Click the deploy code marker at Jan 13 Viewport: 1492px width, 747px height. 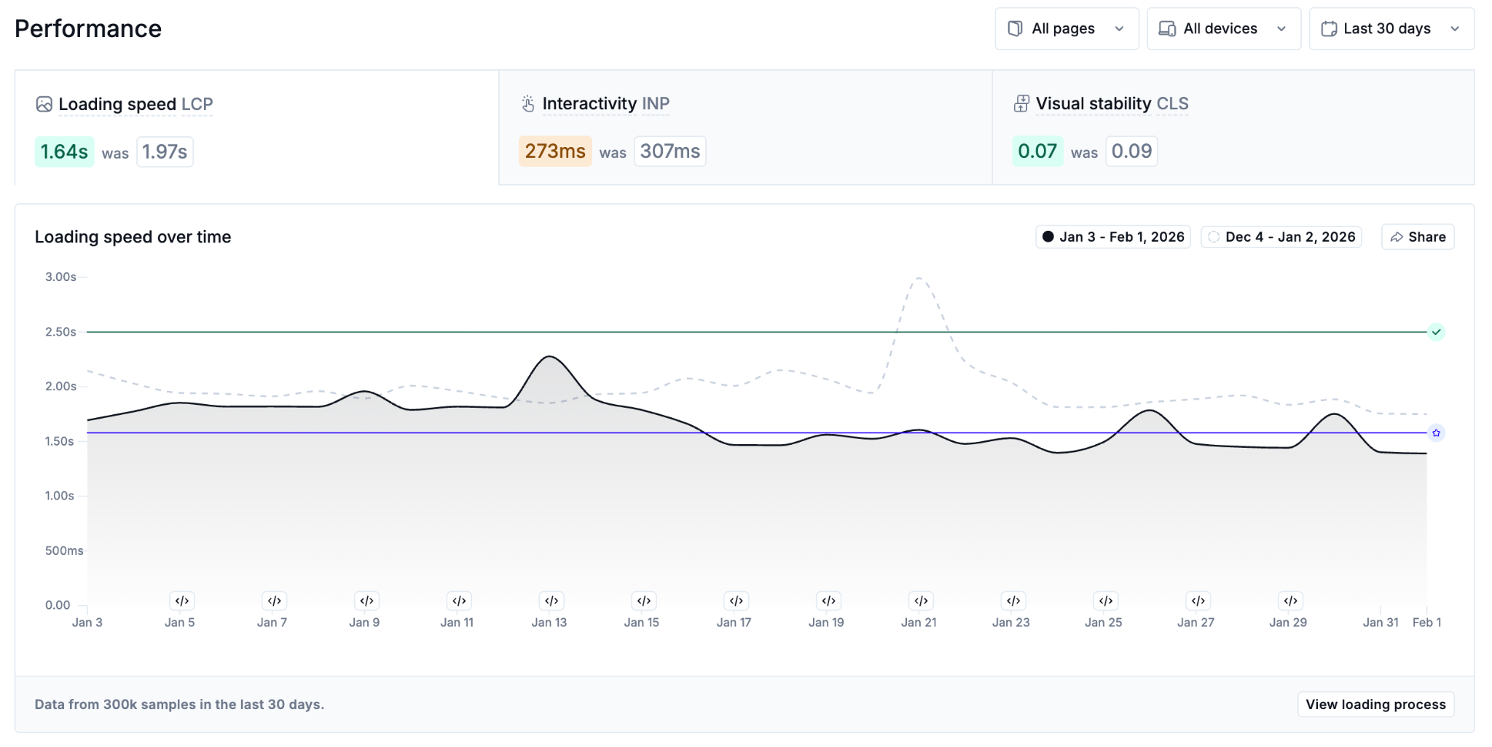pos(551,601)
